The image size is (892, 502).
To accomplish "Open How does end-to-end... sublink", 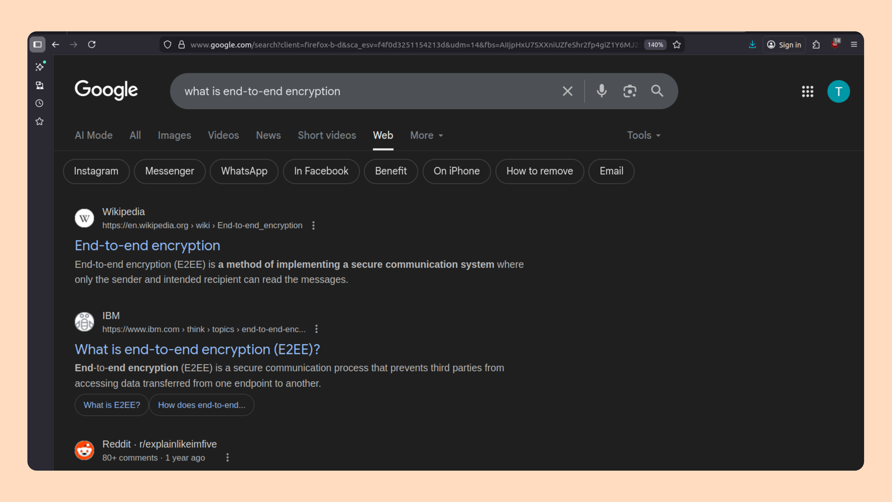I will tap(202, 405).
